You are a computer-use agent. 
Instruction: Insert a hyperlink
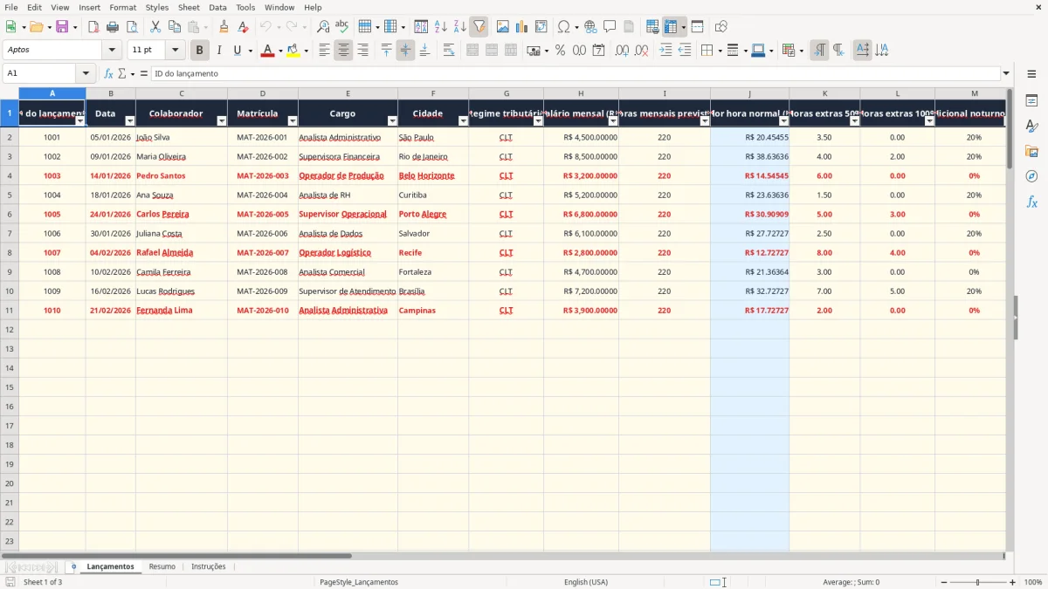click(590, 27)
